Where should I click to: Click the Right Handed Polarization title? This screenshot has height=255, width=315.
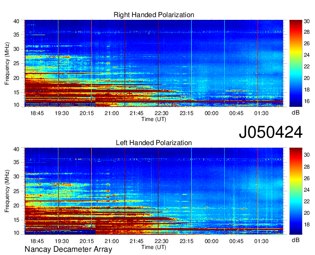click(154, 15)
